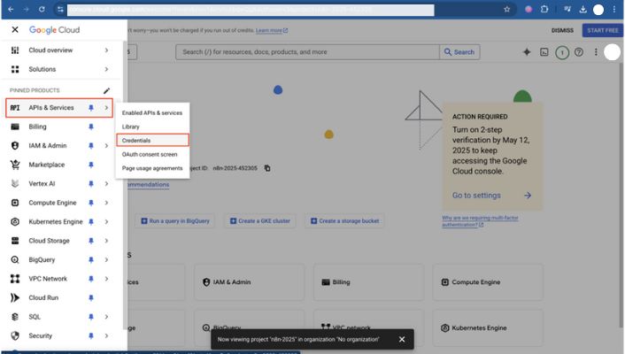Image resolution: width=625 pixels, height=354 pixels.
Task: Open browser extensions puzzle icon
Action: click(544, 9)
